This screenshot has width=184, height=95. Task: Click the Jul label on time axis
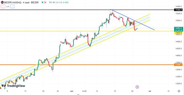[150, 91]
